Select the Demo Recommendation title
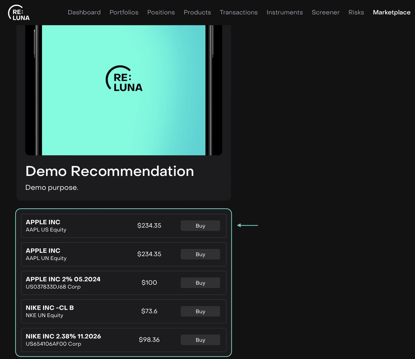Screen dimensions: 415x359 pos(110,171)
